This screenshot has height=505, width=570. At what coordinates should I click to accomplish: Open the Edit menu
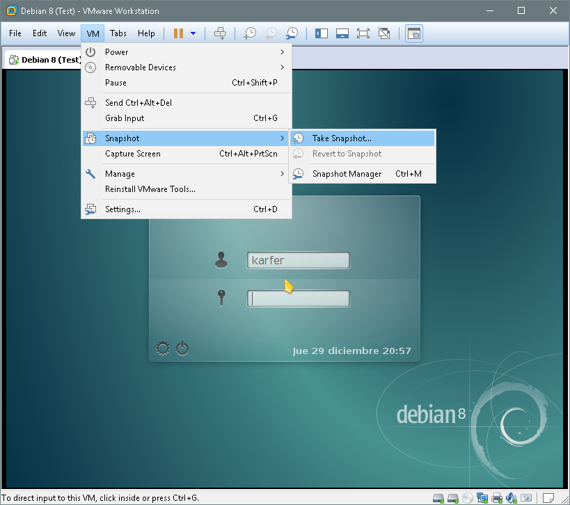(40, 33)
